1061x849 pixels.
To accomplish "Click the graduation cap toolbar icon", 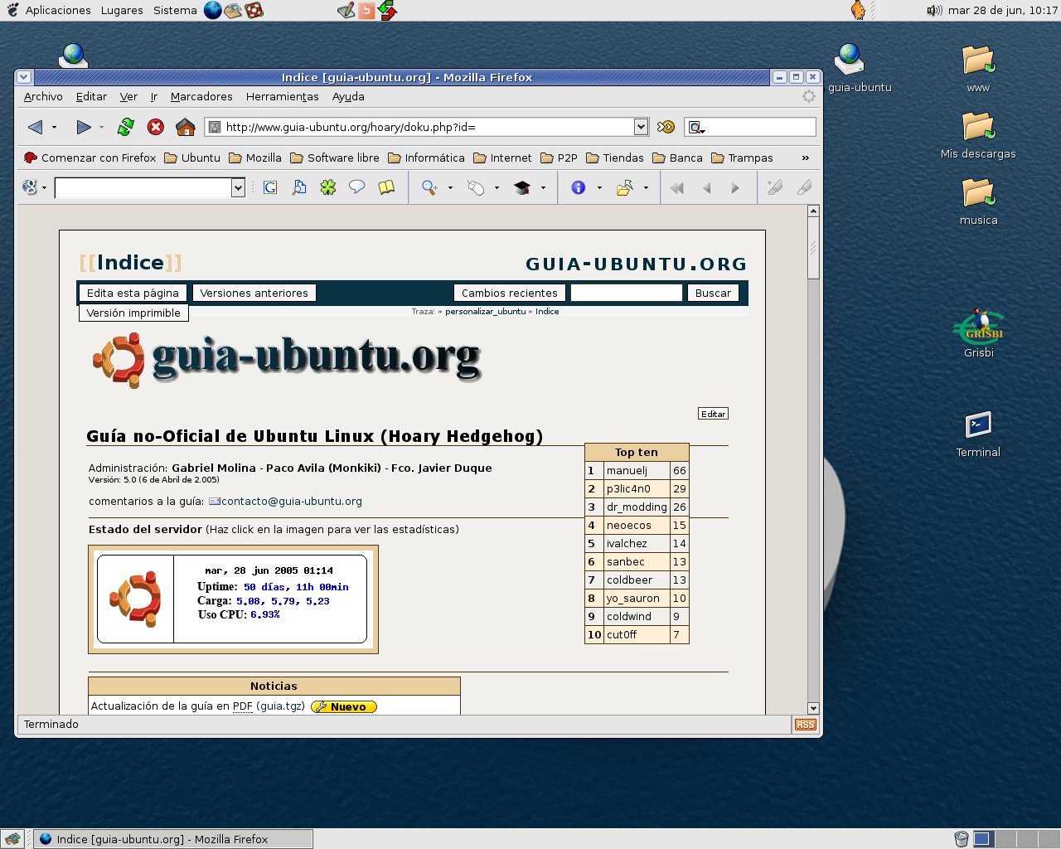I will point(522,187).
